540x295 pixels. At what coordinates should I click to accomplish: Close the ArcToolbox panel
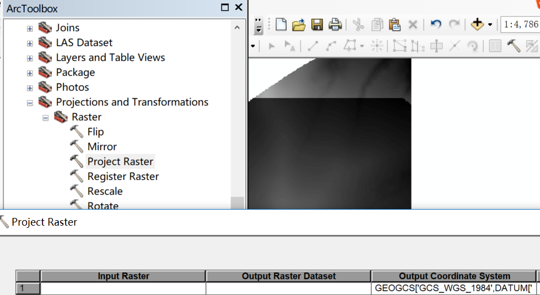238,7
